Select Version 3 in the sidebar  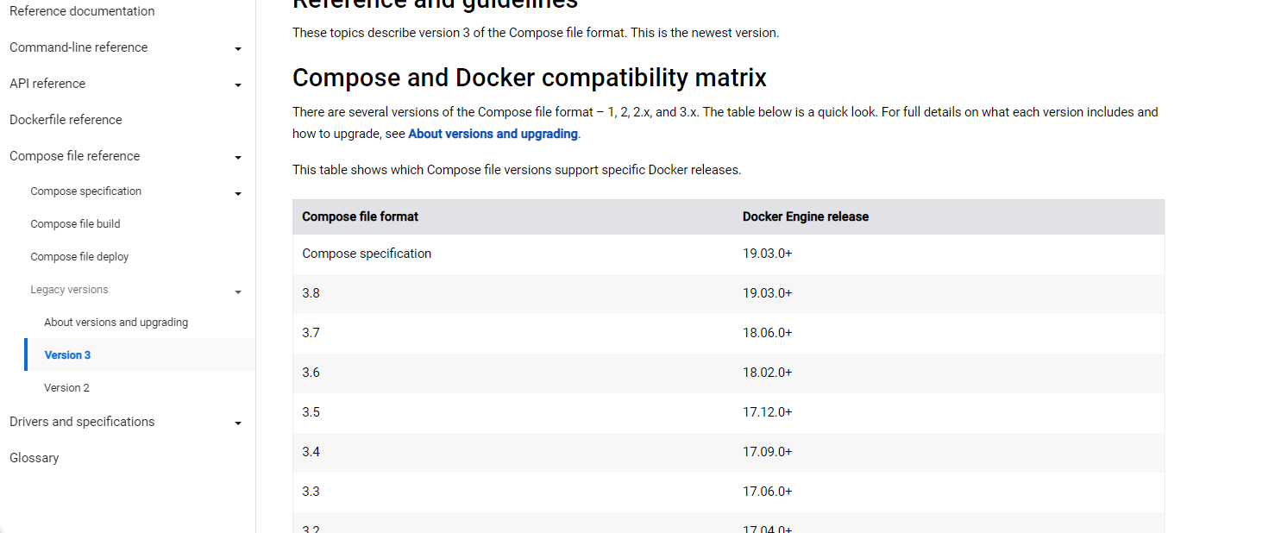click(x=67, y=354)
